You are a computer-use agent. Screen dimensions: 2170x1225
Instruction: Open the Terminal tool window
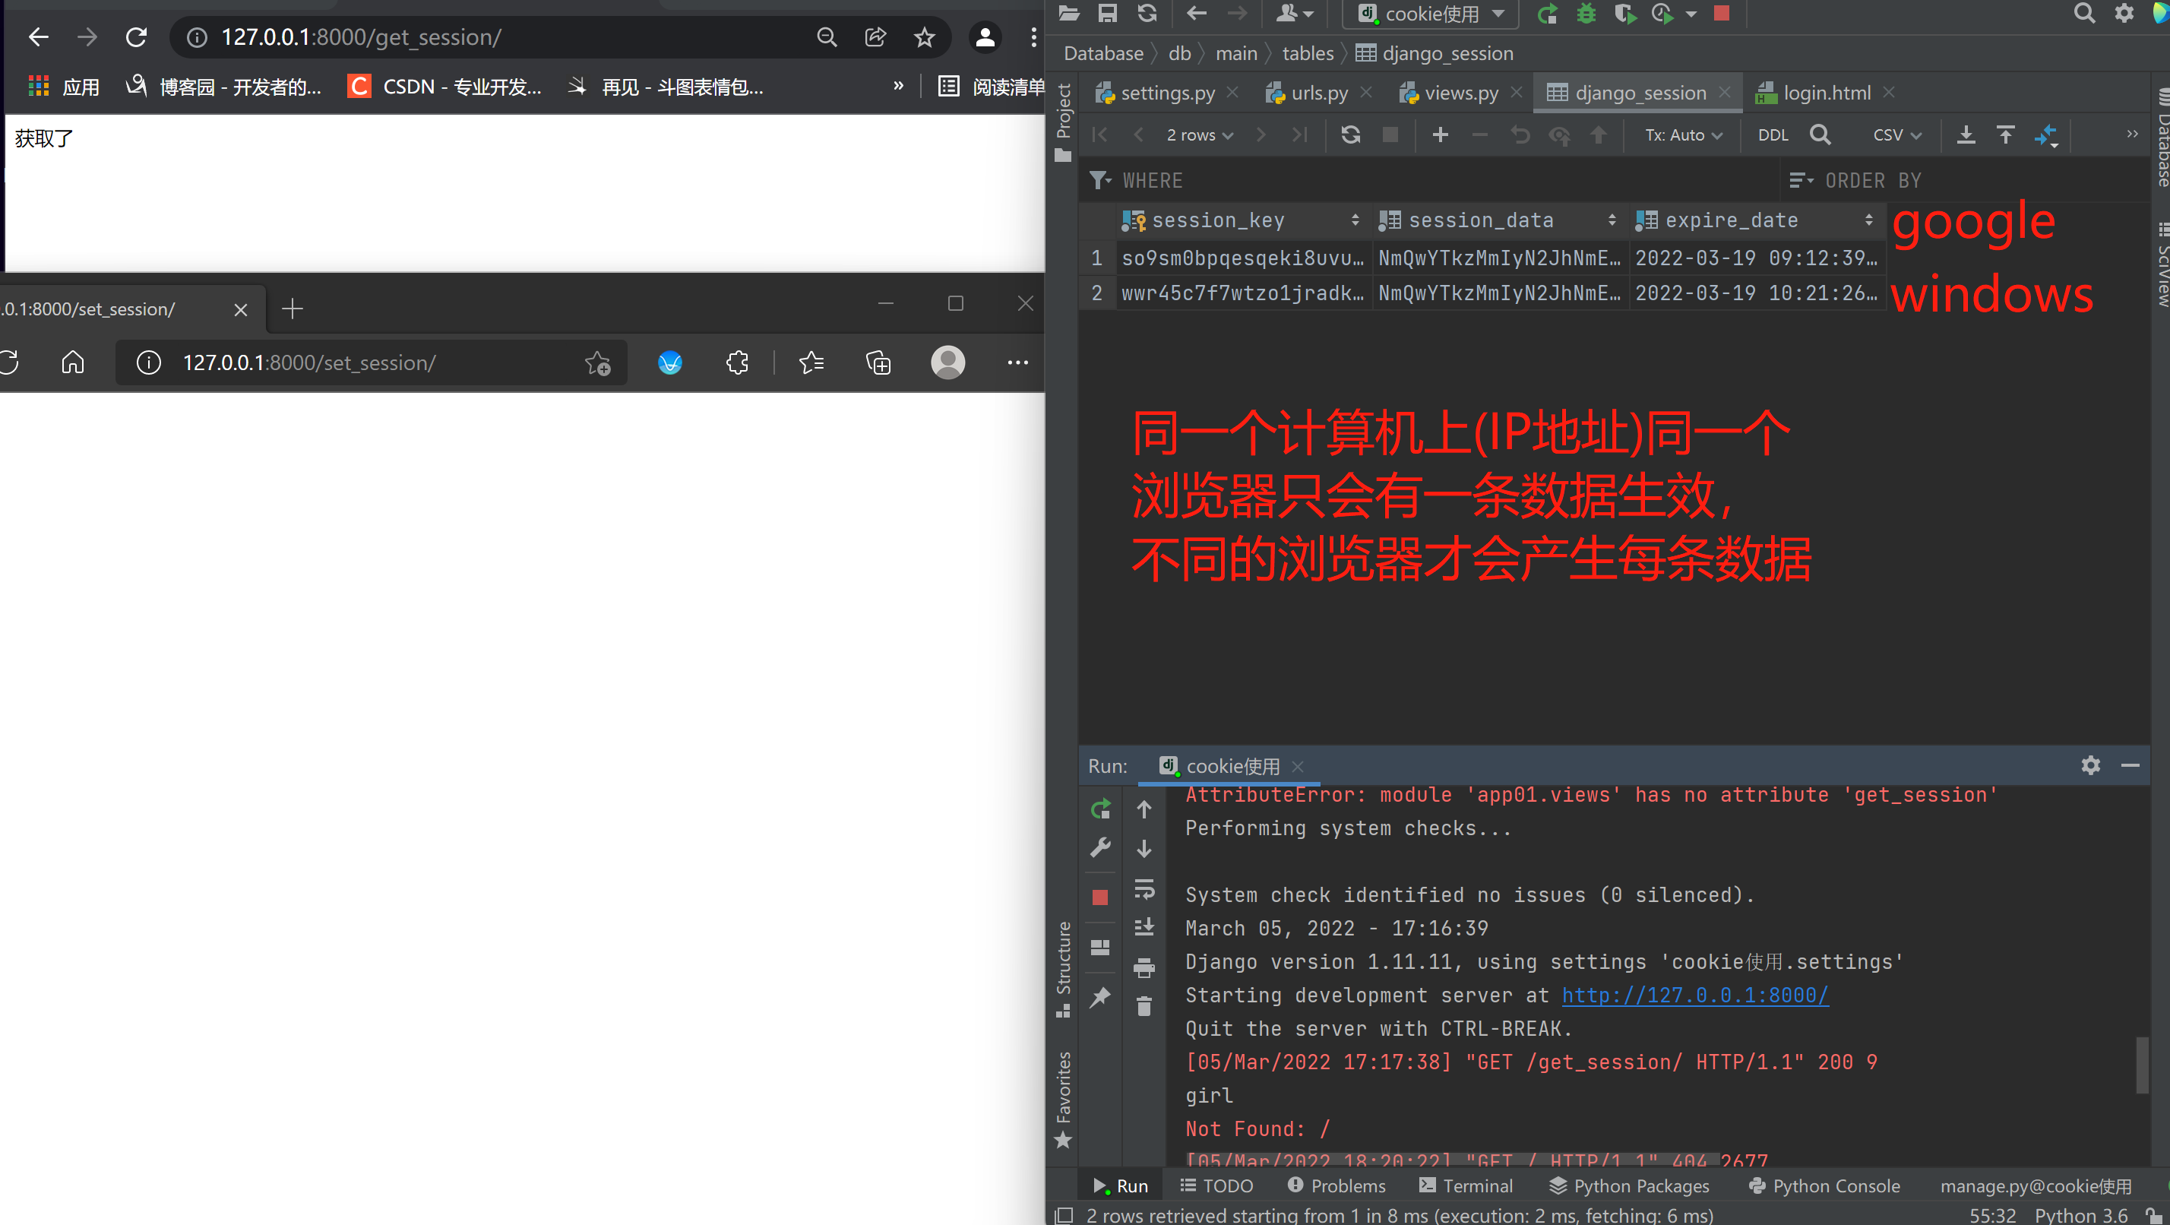[x=1466, y=1186]
